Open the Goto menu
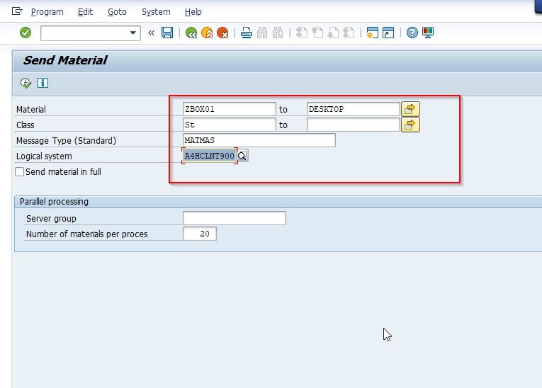 click(117, 12)
